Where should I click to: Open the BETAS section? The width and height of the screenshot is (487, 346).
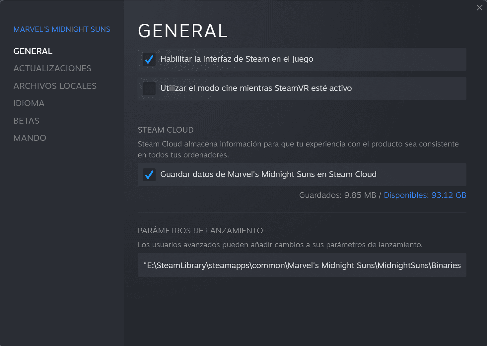[x=26, y=121]
